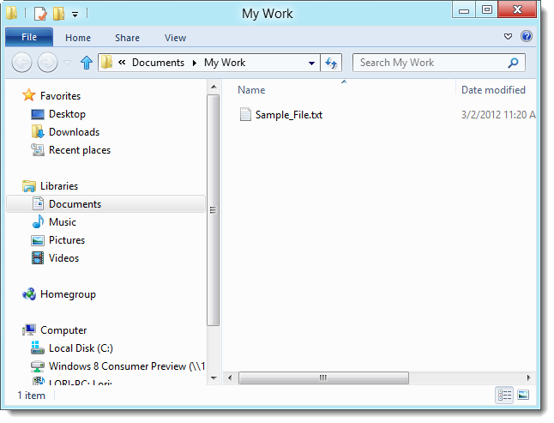Open Downloads under Favorites

[75, 132]
